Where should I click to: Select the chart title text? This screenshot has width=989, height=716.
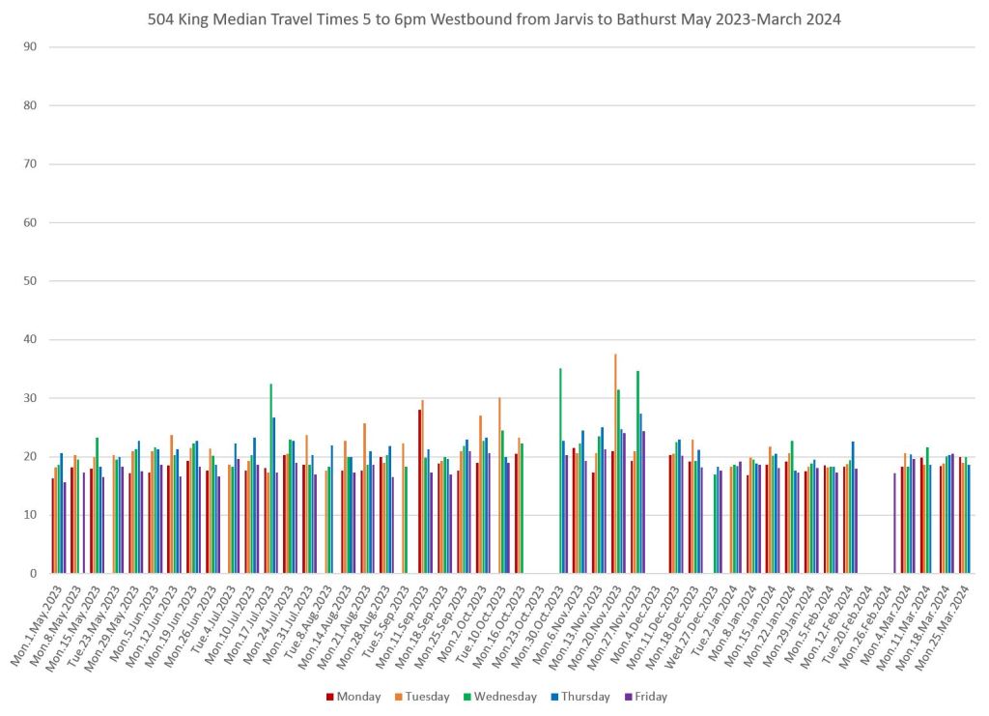pos(494,19)
